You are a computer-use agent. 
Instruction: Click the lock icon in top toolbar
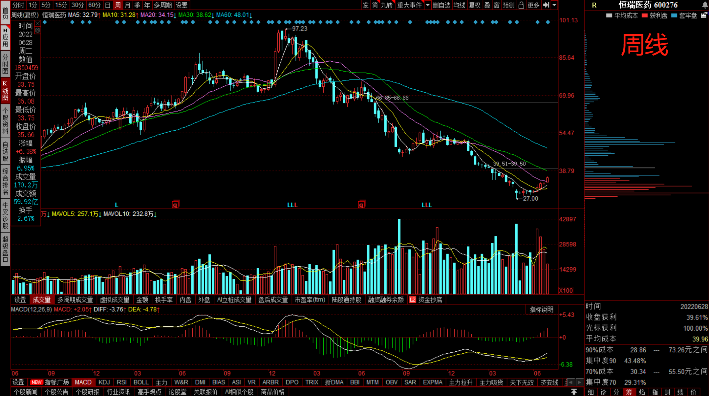[x=521, y=5]
